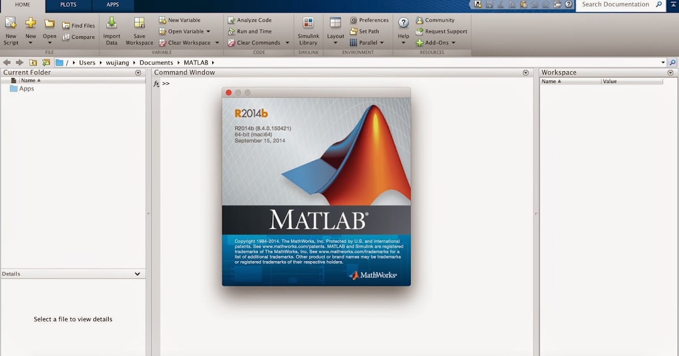
Task: Click Documents in the path bar
Action: [156, 63]
